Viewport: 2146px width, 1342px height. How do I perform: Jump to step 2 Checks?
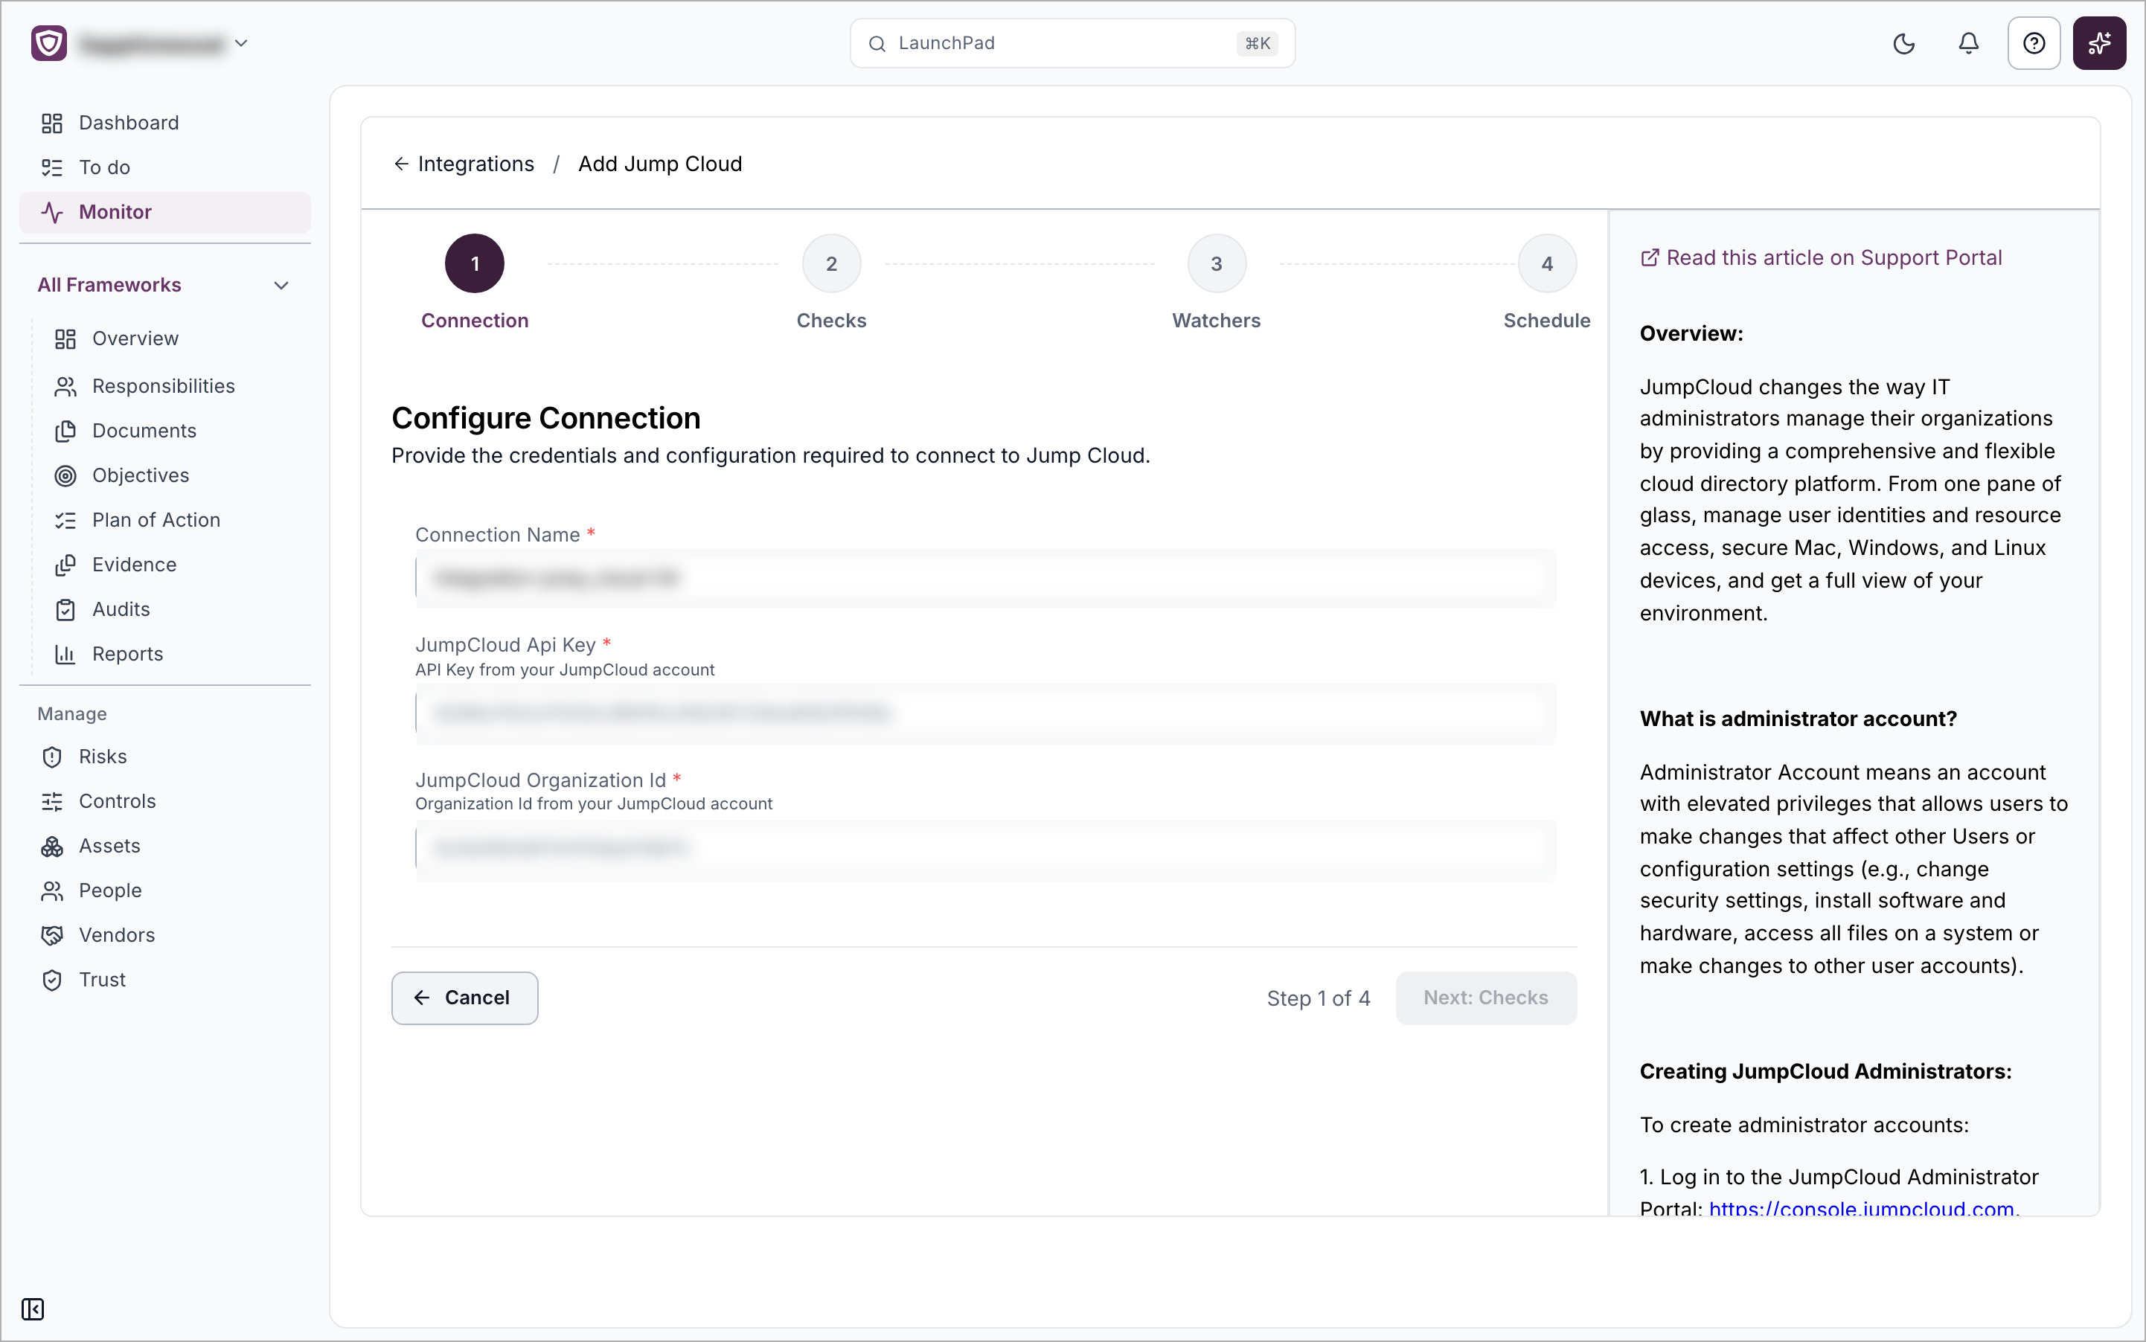pyautogui.click(x=831, y=263)
